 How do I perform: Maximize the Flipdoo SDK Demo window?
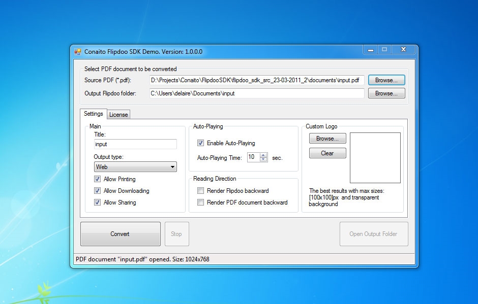(x=384, y=50)
